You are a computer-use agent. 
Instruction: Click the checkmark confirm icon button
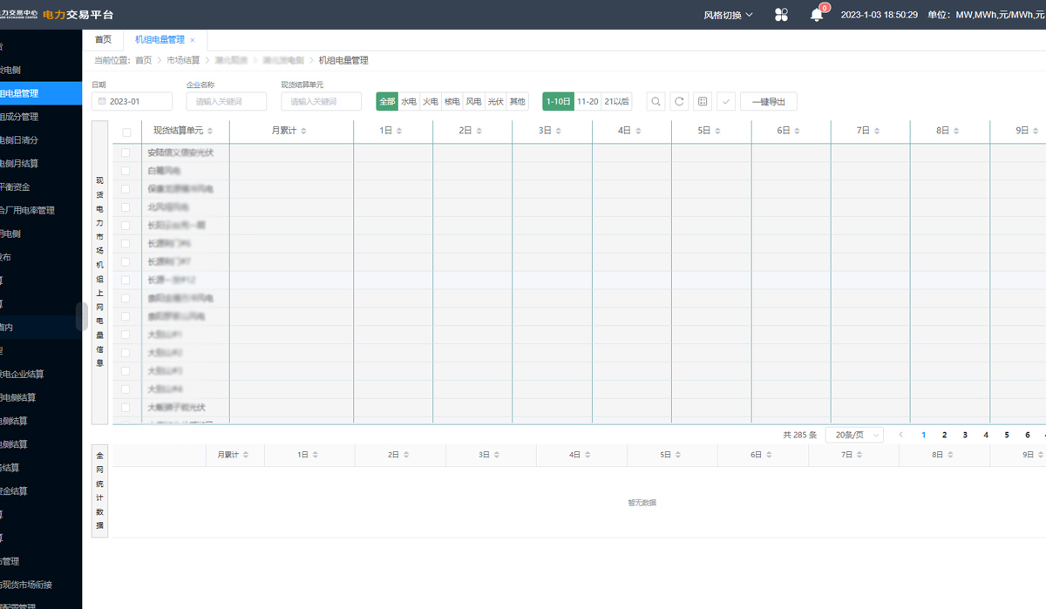pyautogui.click(x=725, y=101)
